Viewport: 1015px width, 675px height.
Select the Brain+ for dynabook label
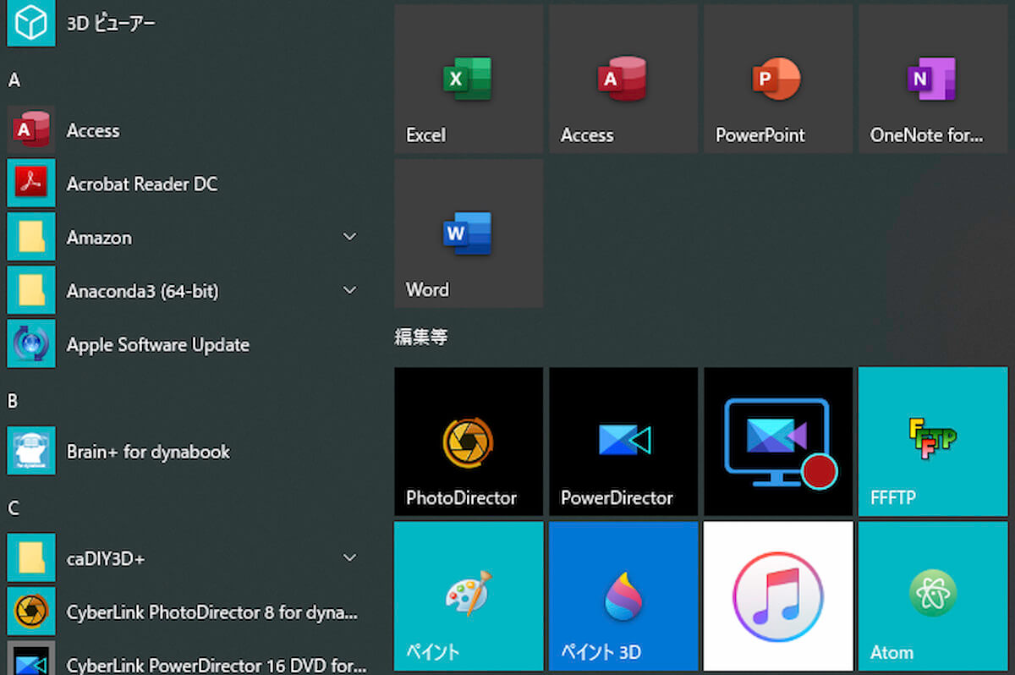click(148, 452)
